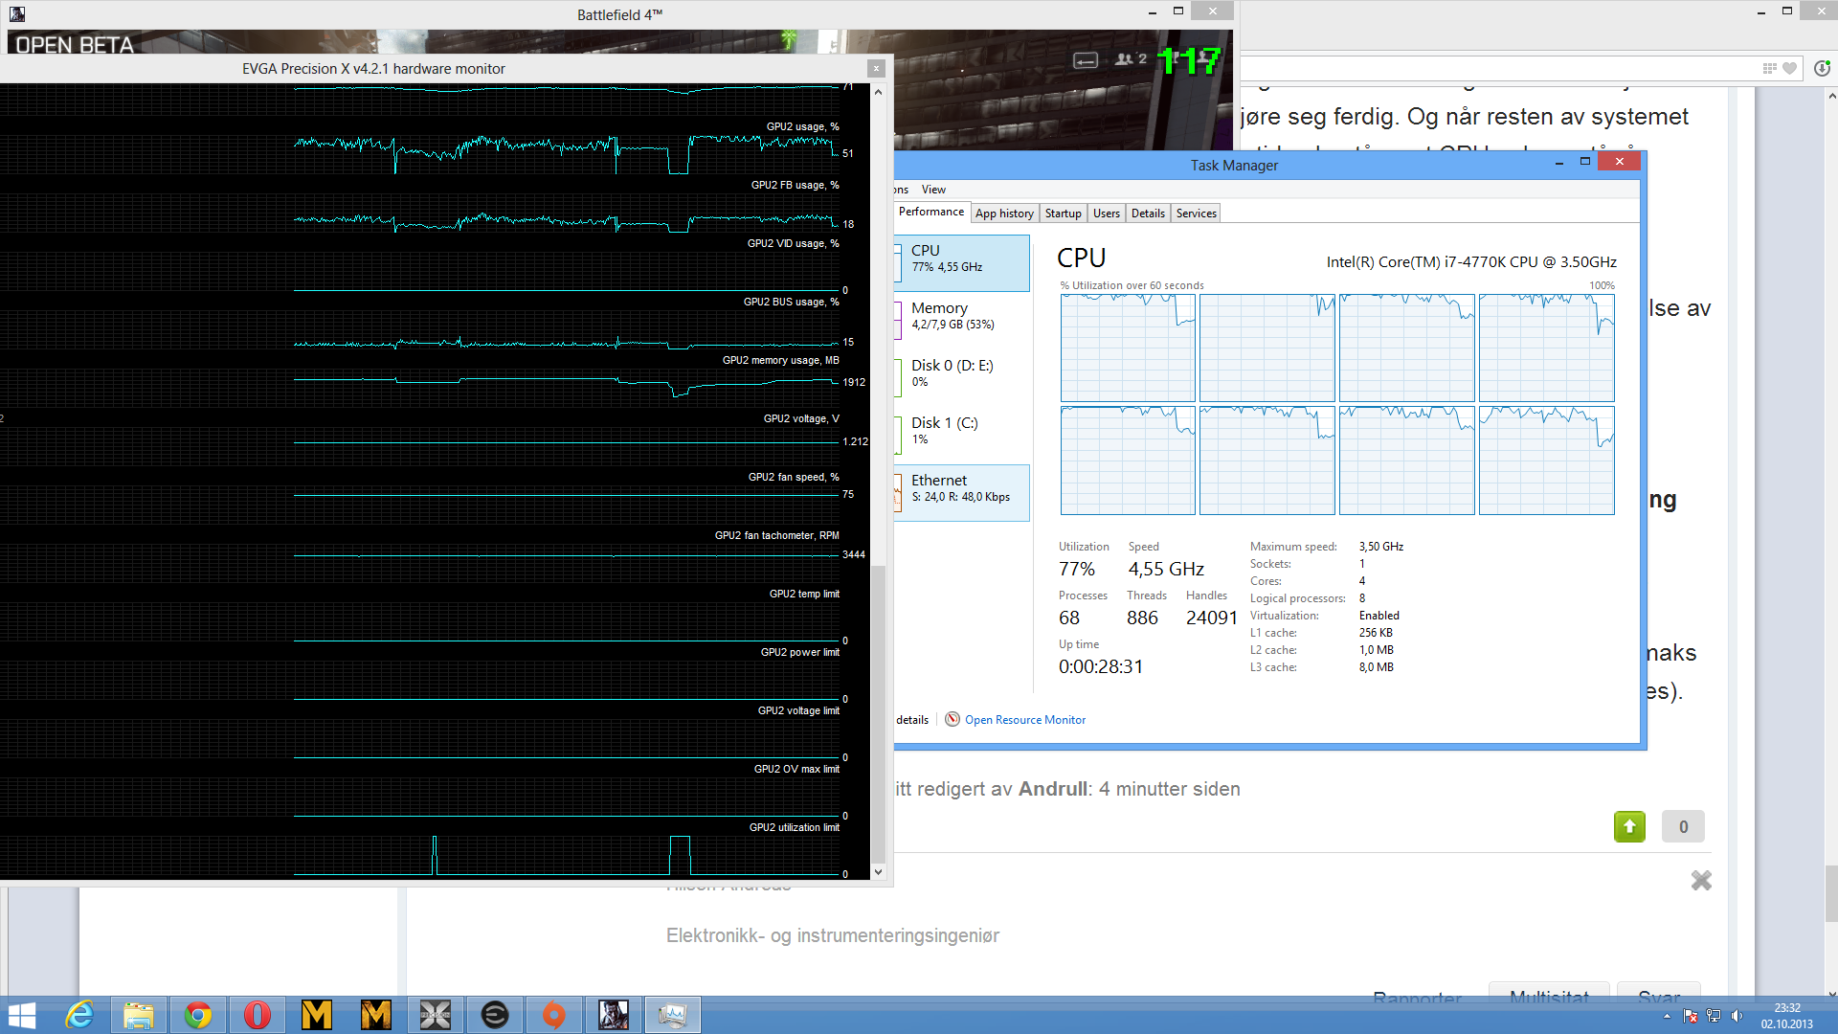The height and width of the screenshot is (1034, 1838).
Task: Open the second darker M game icon
Action: [x=376, y=1015]
